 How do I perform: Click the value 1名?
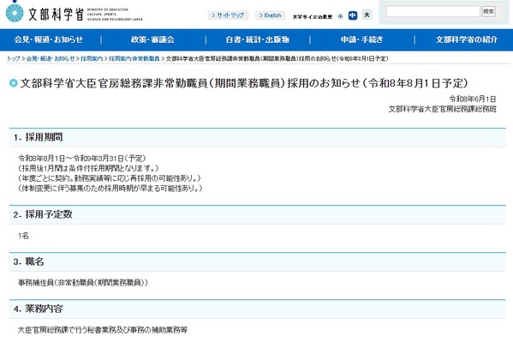pos(24,236)
